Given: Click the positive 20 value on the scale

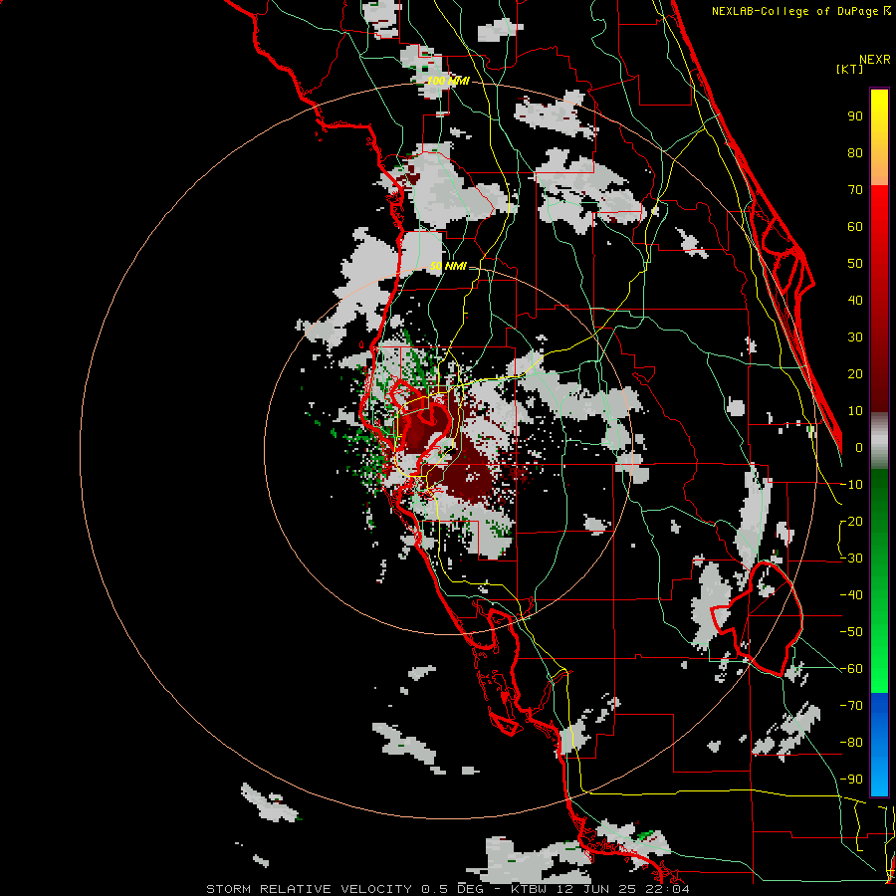Looking at the screenshot, I should [855, 373].
